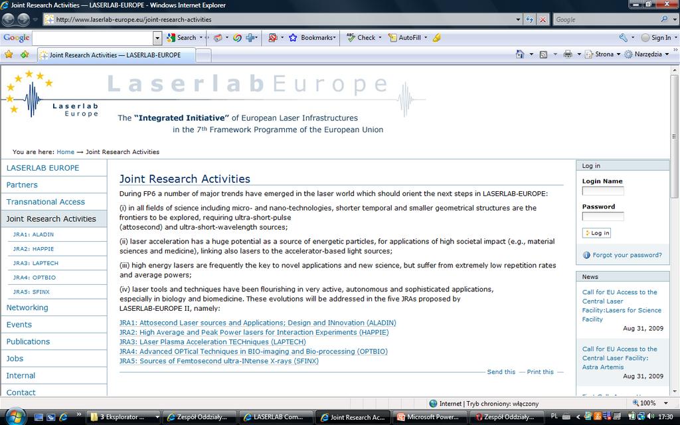Open Astra Artemis news item link
This screenshot has width=680, height=425.
tap(620, 358)
